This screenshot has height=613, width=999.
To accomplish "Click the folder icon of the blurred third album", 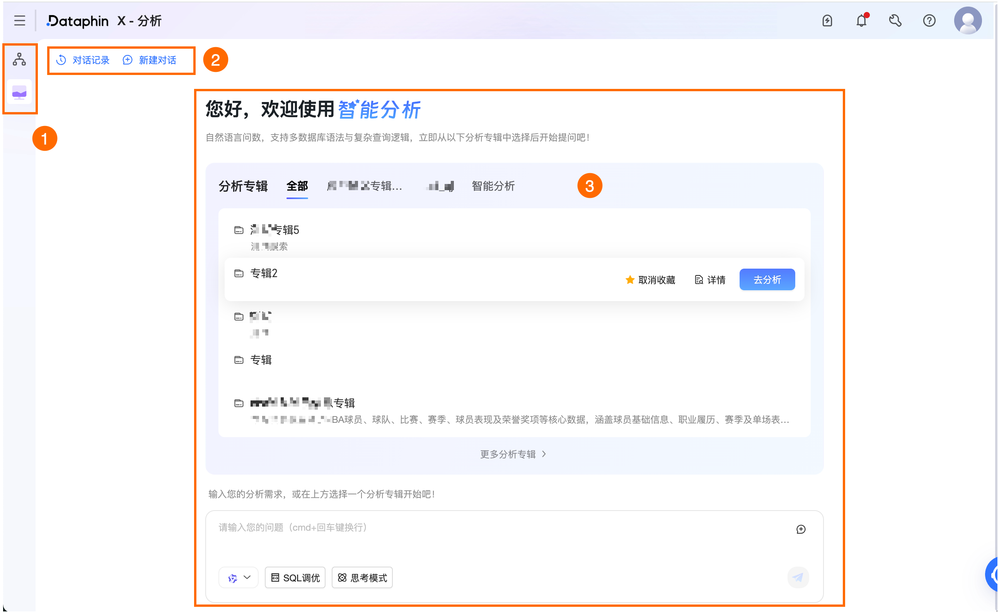I will click(x=239, y=317).
